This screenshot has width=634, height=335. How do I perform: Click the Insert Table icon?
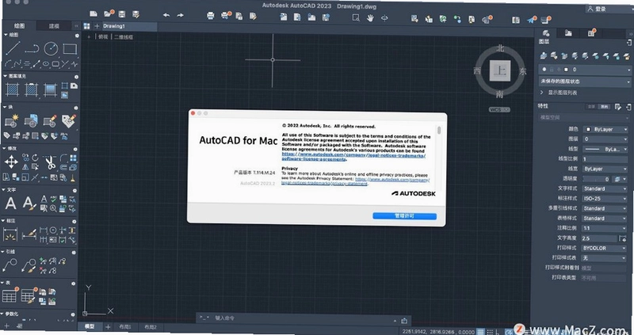coord(9,296)
